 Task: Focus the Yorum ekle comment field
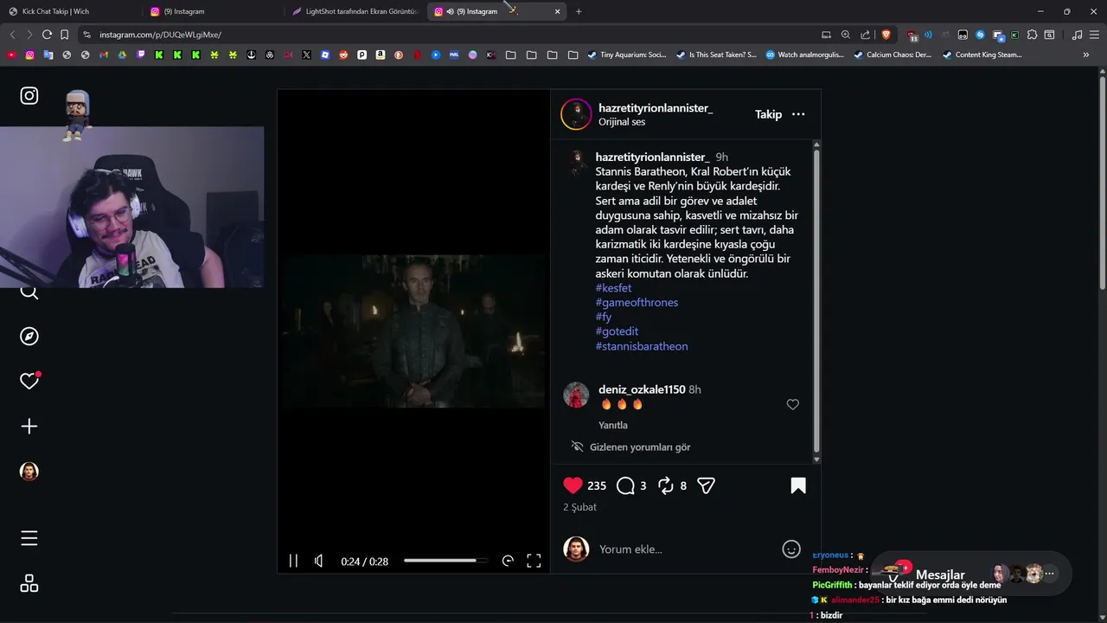pyautogui.click(x=687, y=549)
